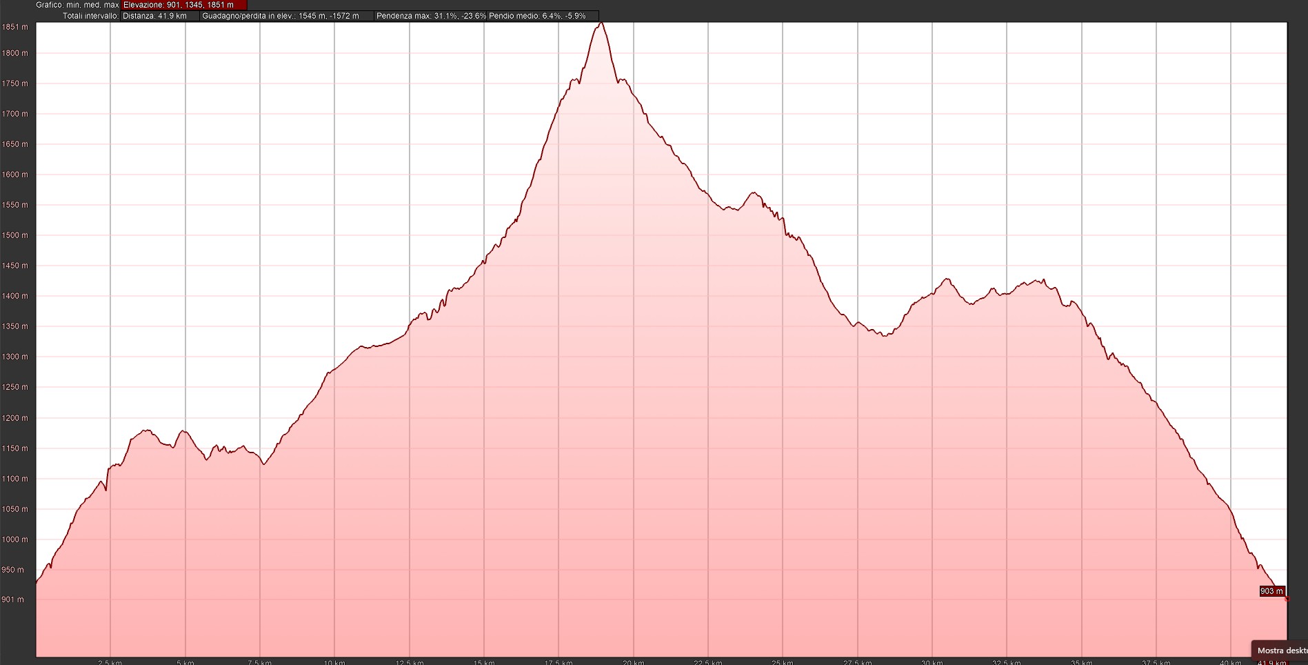The width and height of the screenshot is (1308, 665).
Task: Click the 20 km x-axis label
Action: [x=633, y=663]
